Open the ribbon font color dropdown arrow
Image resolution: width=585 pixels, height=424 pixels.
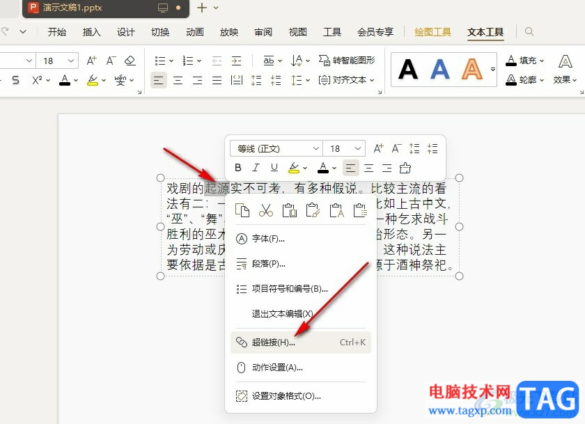(x=76, y=80)
